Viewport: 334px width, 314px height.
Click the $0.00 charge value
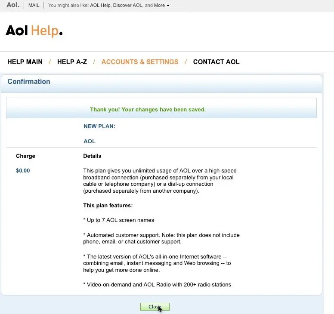(23, 170)
